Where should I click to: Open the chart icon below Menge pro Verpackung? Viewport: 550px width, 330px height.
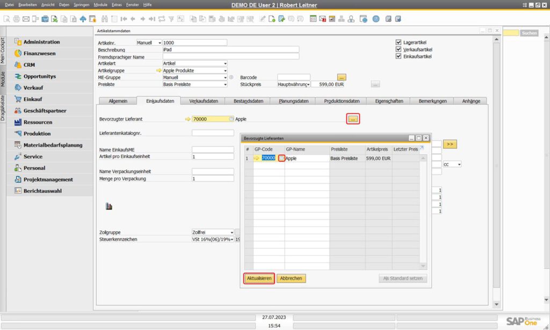(109, 206)
